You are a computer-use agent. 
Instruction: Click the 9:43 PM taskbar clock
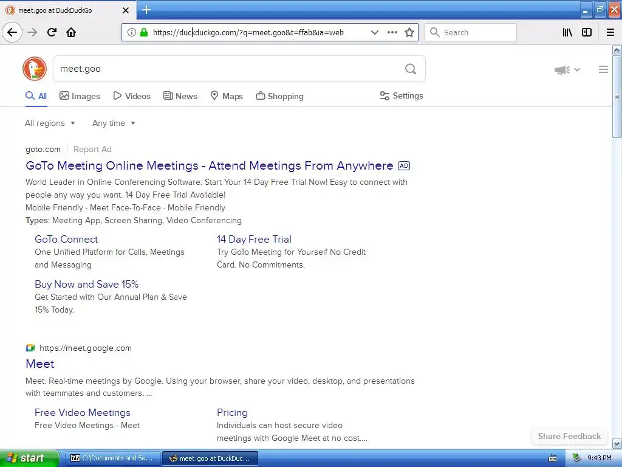pyautogui.click(x=599, y=458)
